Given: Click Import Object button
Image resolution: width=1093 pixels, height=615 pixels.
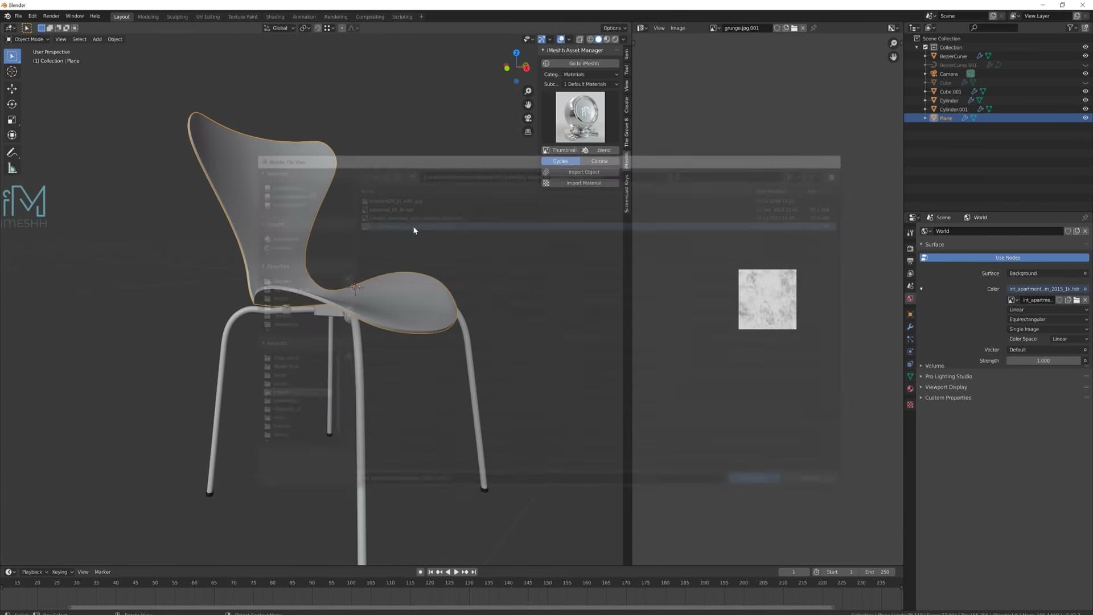Looking at the screenshot, I should point(580,172).
